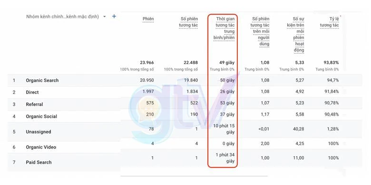
Task: Select the Referral channel row label
Action: tap(34, 104)
